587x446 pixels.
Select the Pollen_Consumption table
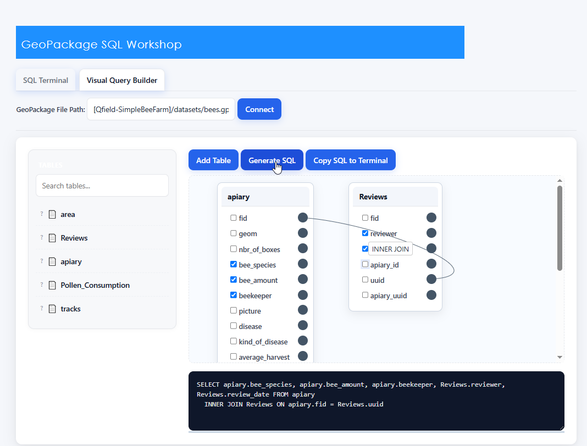click(102, 285)
